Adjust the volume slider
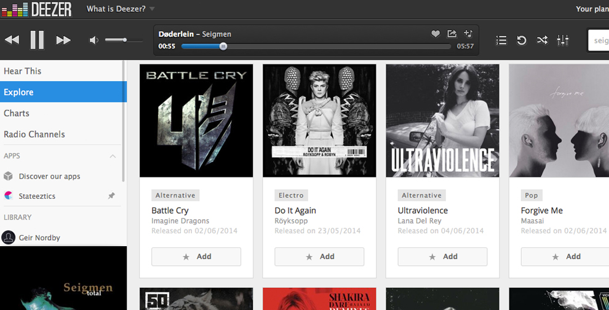Image resolution: width=609 pixels, height=310 pixels. coord(124,40)
